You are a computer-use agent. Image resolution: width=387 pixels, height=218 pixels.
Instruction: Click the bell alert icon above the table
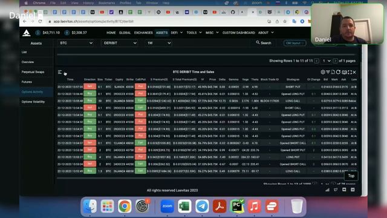pyautogui.click(x=333, y=72)
